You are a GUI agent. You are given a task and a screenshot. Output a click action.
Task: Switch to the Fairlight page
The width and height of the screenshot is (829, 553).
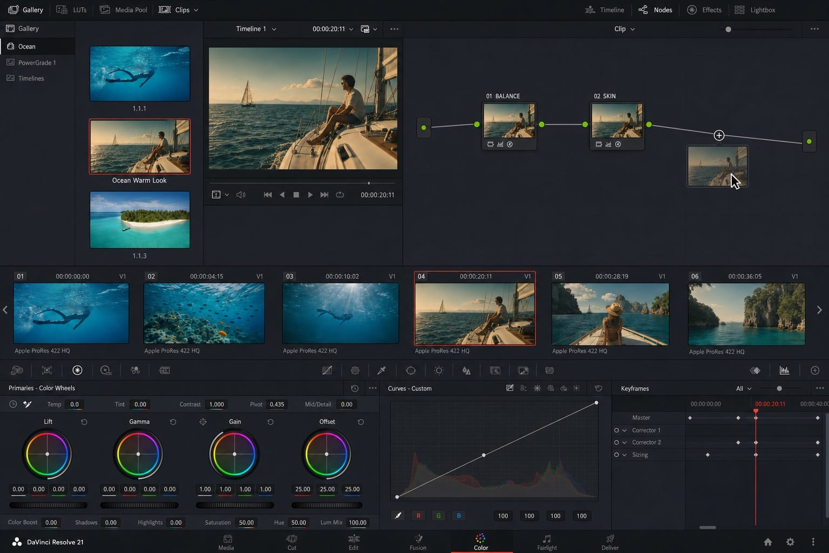tap(547, 542)
